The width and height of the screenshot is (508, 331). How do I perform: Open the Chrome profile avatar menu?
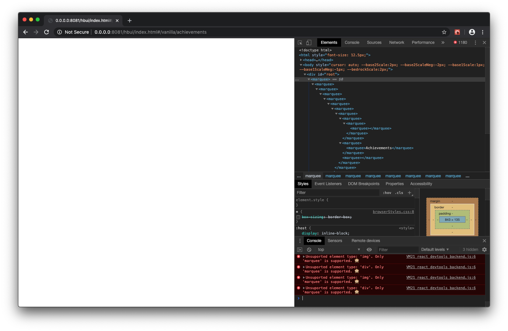point(472,32)
